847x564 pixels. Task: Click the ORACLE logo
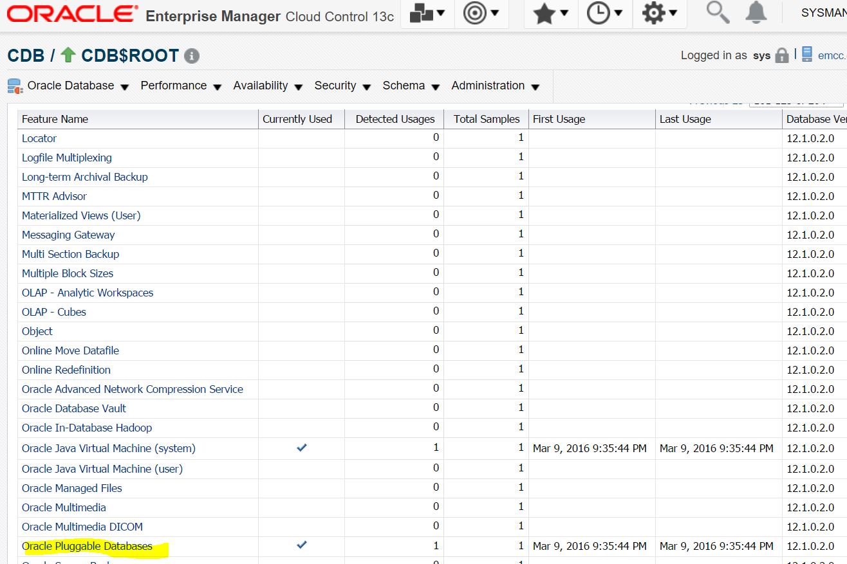tap(73, 14)
